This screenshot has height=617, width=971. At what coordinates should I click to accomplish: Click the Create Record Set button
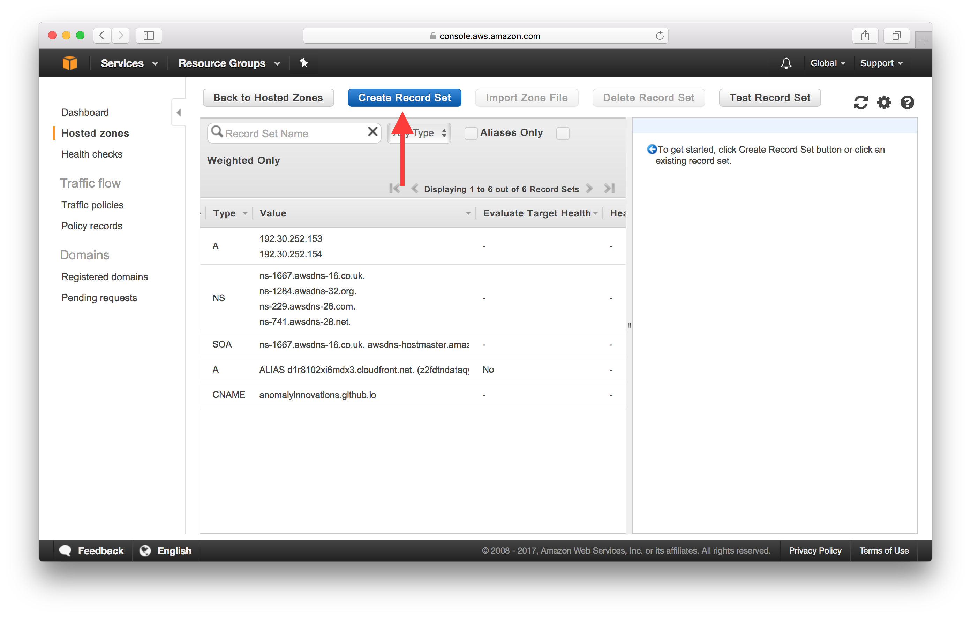(x=404, y=98)
